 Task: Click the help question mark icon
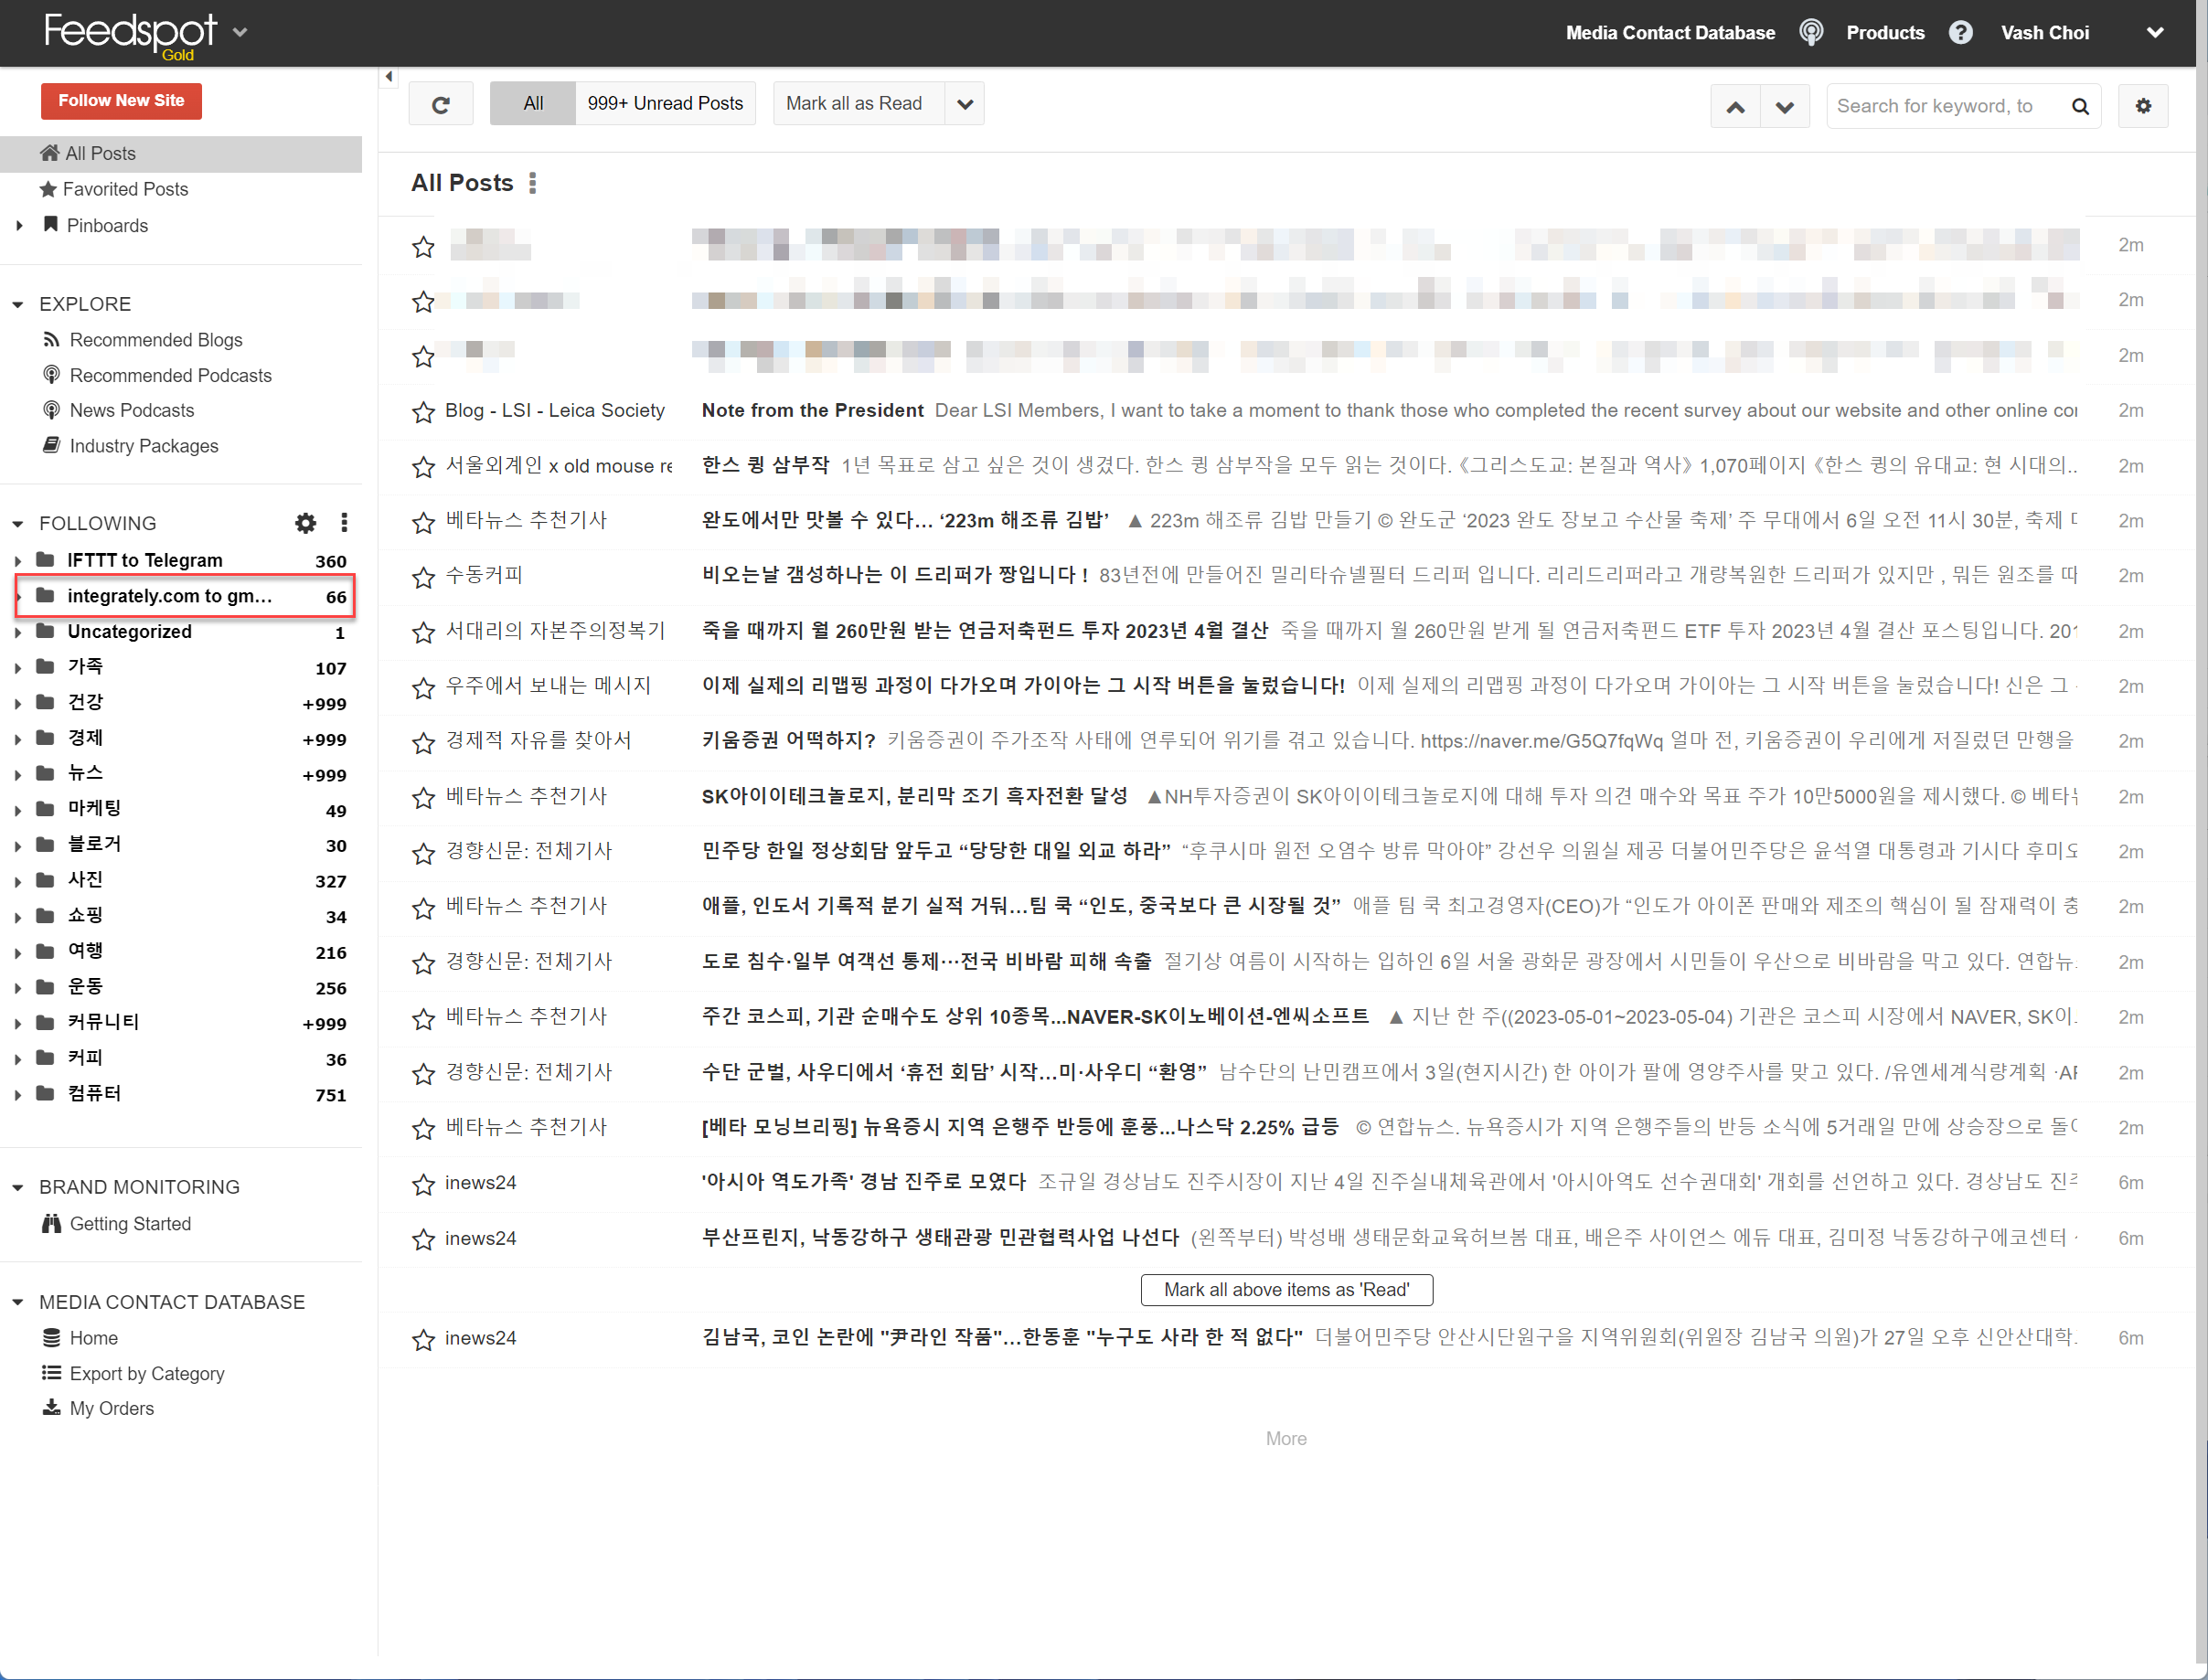[1960, 33]
